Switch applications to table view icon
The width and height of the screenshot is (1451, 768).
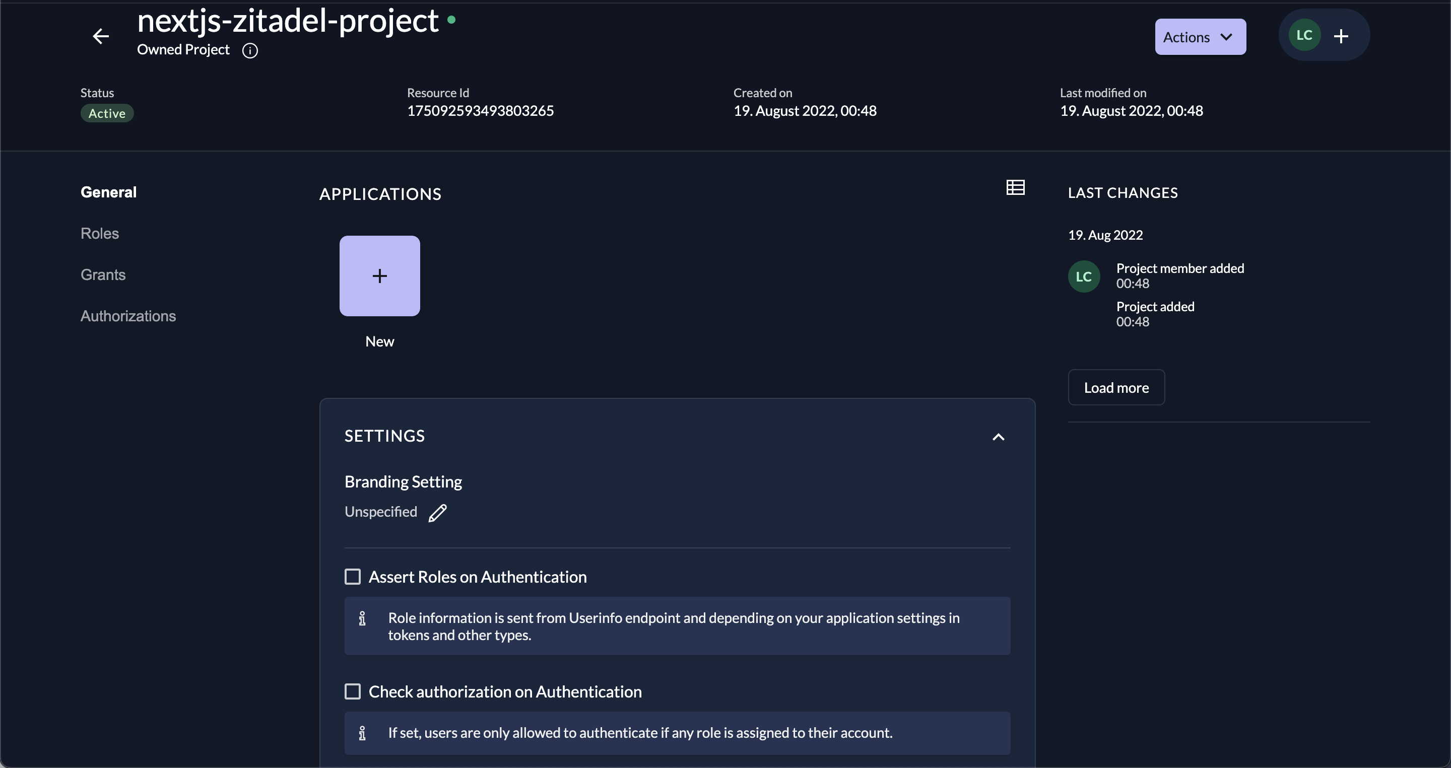(x=1015, y=187)
